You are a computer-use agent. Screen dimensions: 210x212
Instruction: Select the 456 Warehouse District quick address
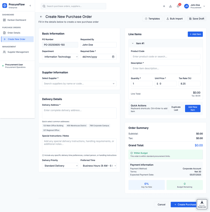tap(76, 126)
